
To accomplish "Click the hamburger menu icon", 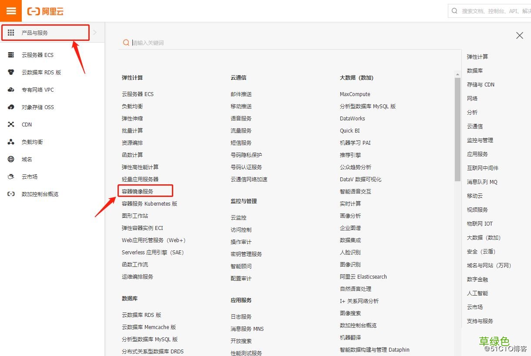I will pyautogui.click(x=11, y=10).
